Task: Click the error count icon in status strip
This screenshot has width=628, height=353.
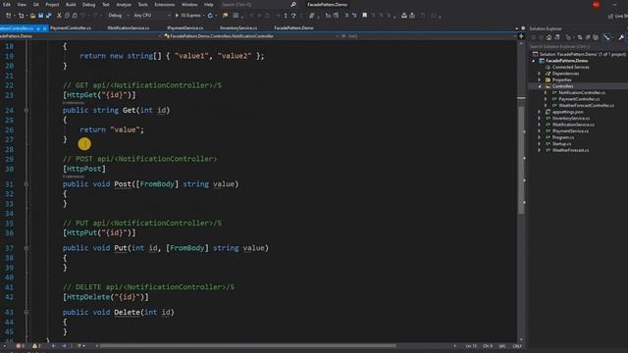Action: [x=19, y=346]
